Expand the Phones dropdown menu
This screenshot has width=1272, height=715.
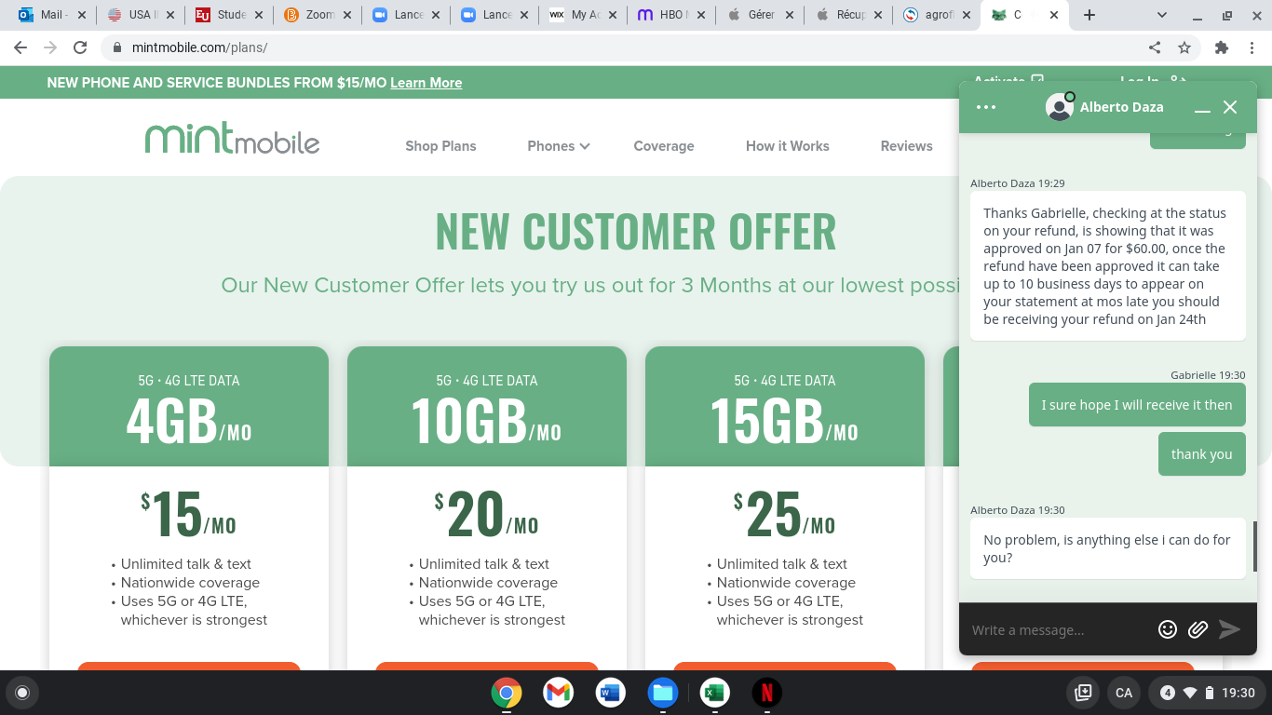click(x=559, y=146)
